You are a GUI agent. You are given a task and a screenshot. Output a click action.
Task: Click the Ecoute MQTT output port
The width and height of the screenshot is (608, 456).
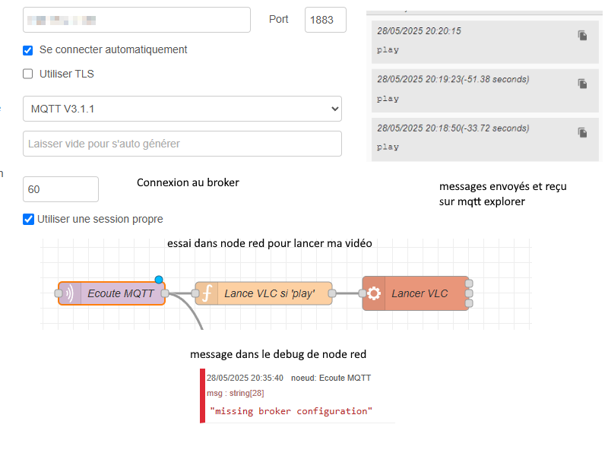click(x=164, y=293)
